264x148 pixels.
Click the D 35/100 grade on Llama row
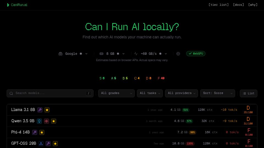click(248, 110)
